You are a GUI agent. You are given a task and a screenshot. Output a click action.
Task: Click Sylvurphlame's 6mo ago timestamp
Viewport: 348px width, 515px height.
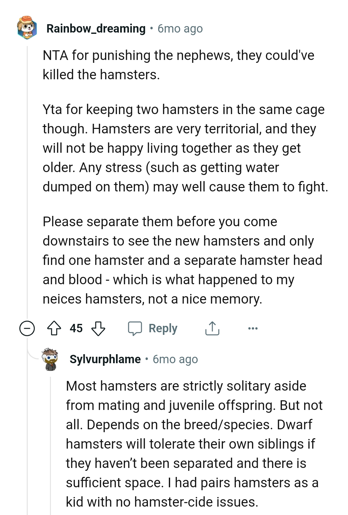tap(176, 359)
